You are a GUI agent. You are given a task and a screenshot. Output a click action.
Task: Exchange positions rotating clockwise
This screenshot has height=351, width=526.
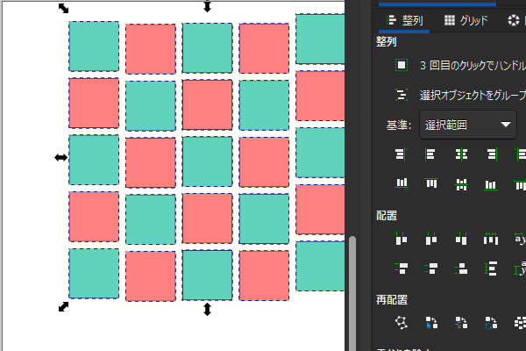click(491, 322)
